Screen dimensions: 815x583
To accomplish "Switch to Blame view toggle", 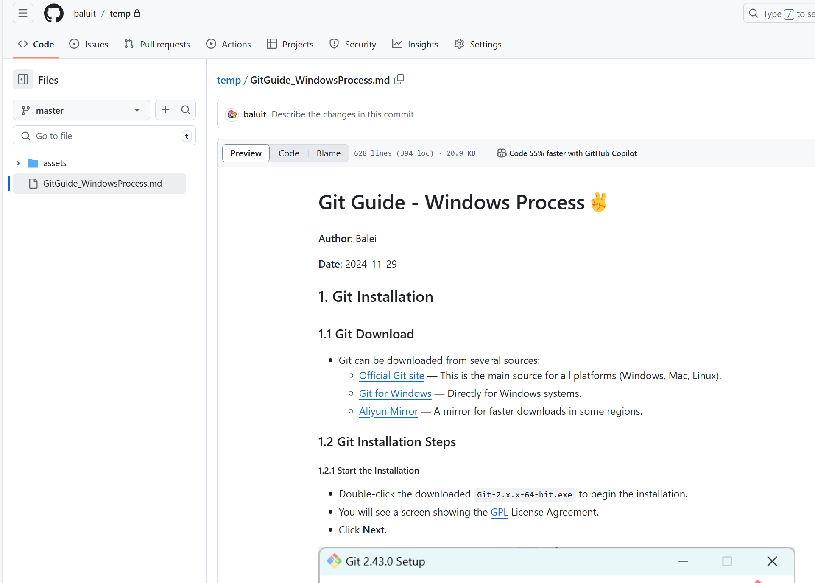I will pyautogui.click(x=328, y=153).
